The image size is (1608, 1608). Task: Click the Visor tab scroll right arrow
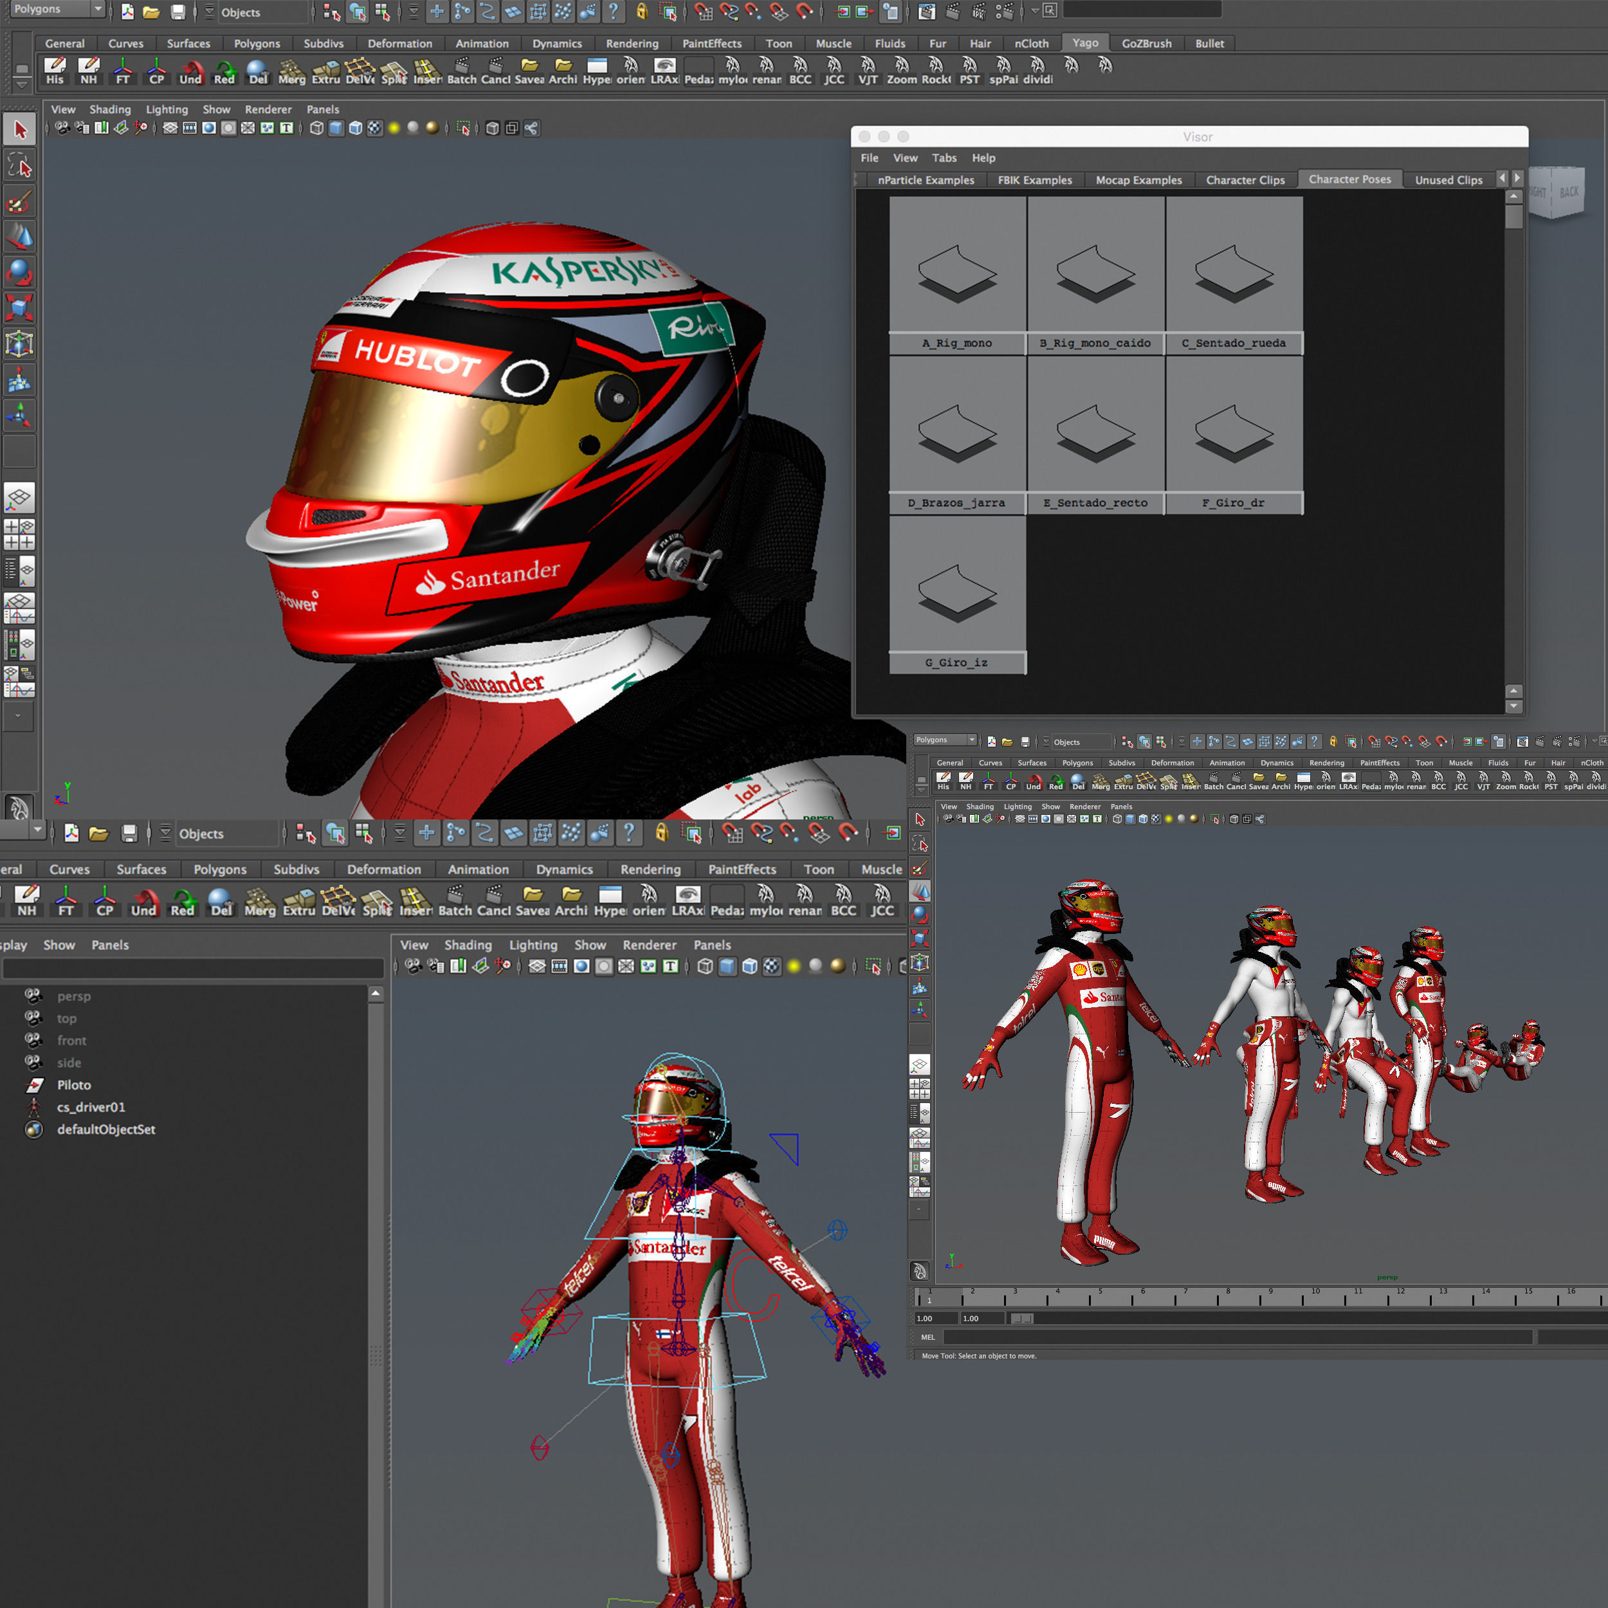(1517, 179)
